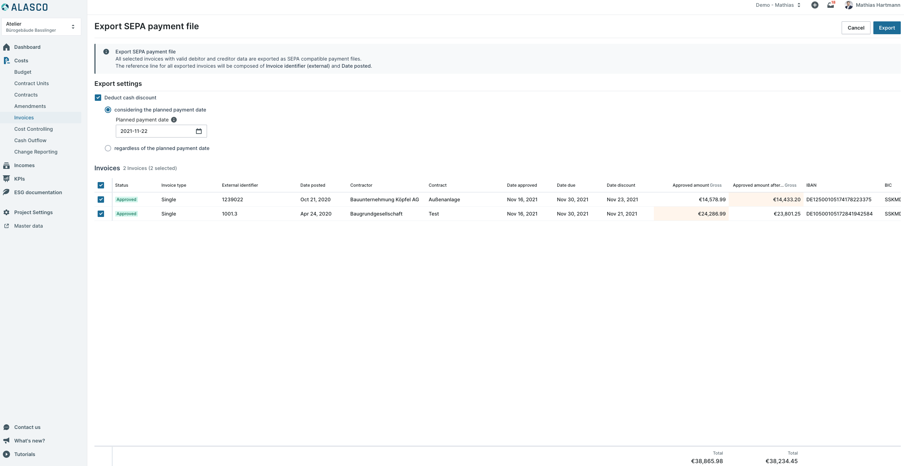The width and height of the screenshot is (904, 466).
Task: Click the info icon beside Planned payment date
Action: click(x=174, y=120)
